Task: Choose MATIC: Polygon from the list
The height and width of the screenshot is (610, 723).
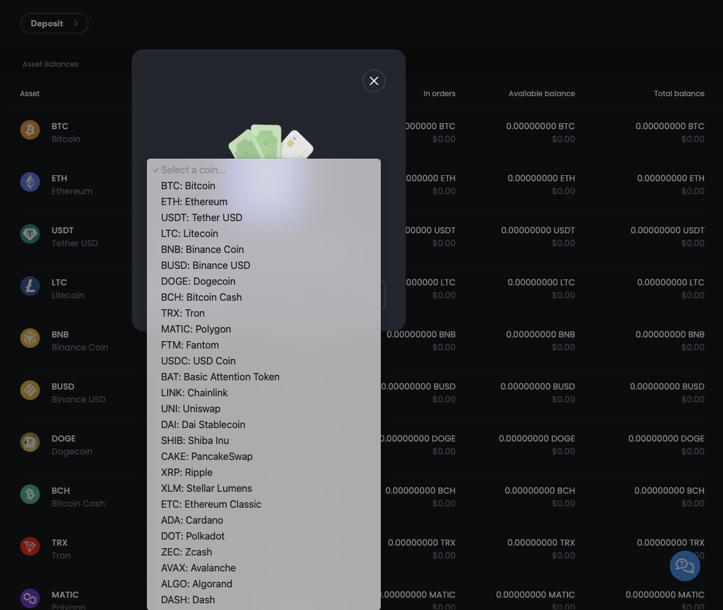Action: click(264, 329)
